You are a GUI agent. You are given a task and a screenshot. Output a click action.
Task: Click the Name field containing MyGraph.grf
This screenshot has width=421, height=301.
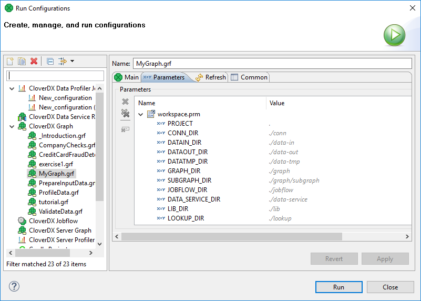click(272, 64)
